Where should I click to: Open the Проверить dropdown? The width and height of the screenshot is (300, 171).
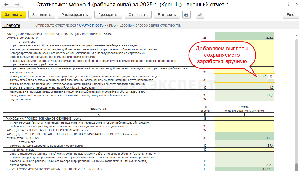[x=108, y=15]
